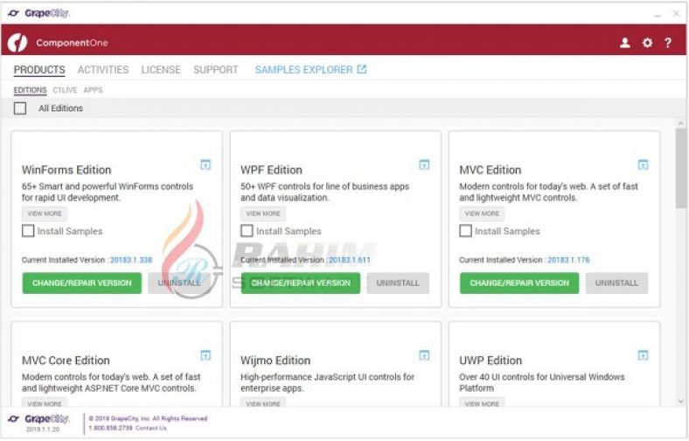689x441 pixels.
Task: Select the EDITIONS sub-tab
Action: click(x=30, y=90)
